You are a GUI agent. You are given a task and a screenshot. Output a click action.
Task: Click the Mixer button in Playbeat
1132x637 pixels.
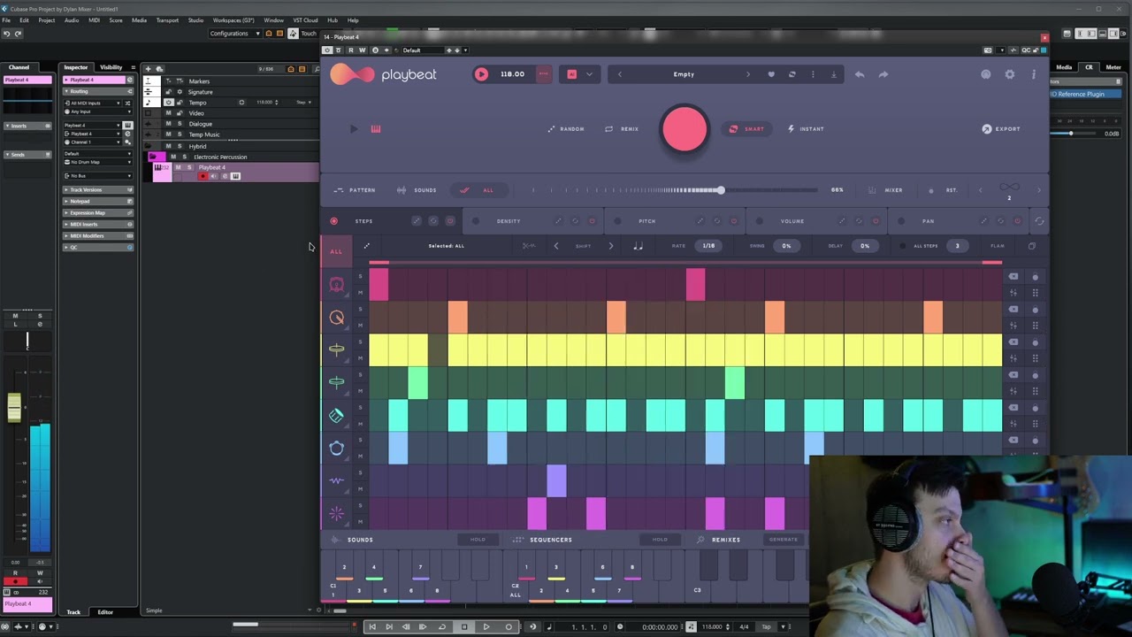885,190
